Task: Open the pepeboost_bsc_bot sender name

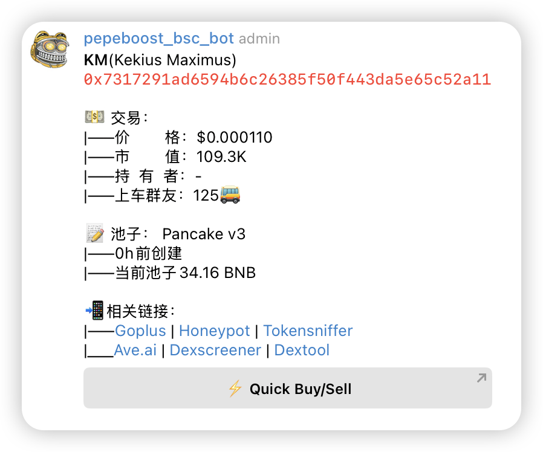Action: (158, 39)
